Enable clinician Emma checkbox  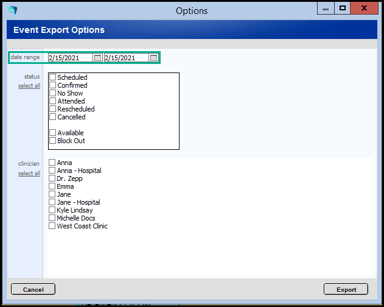pos(52,186)
